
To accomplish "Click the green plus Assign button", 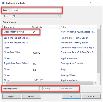I will (49, 89).
